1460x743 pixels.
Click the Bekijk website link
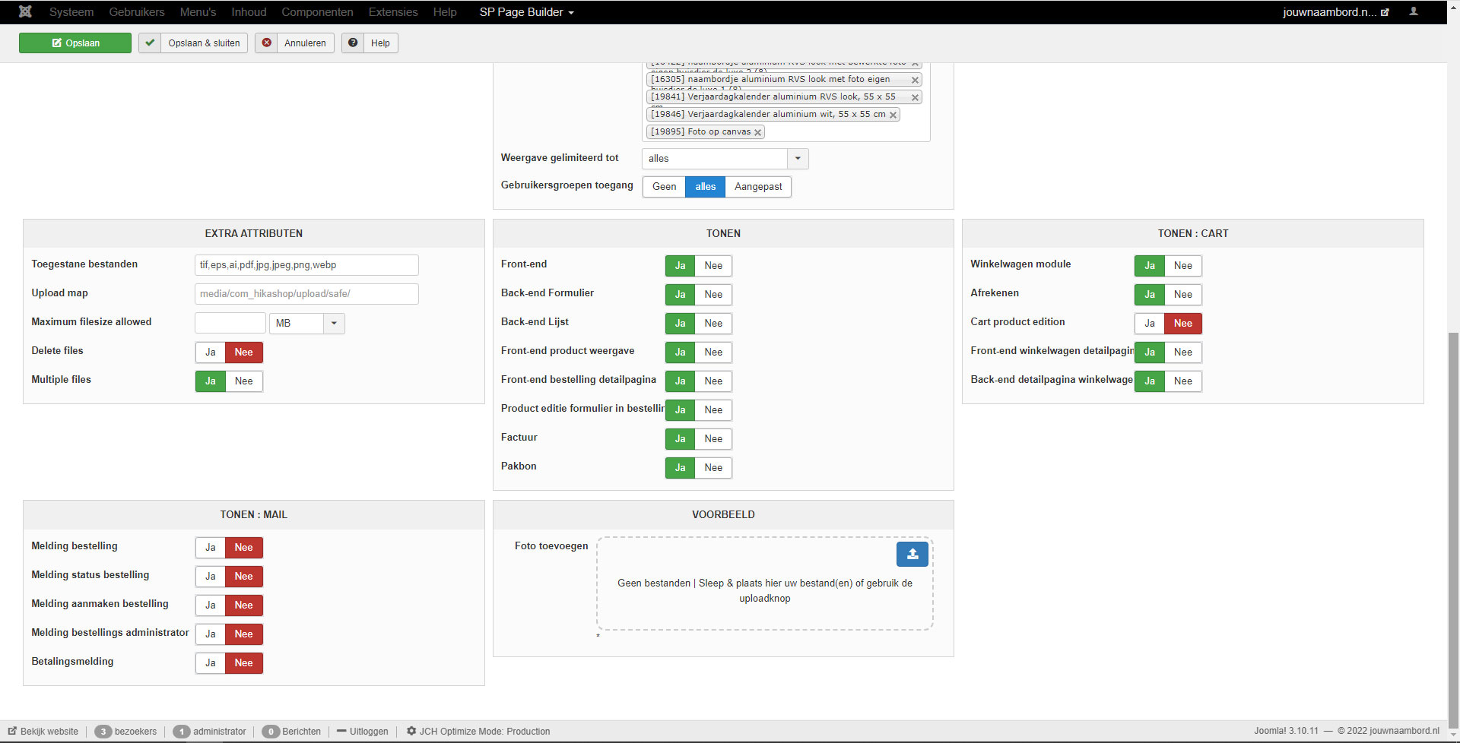pos(43,732)
